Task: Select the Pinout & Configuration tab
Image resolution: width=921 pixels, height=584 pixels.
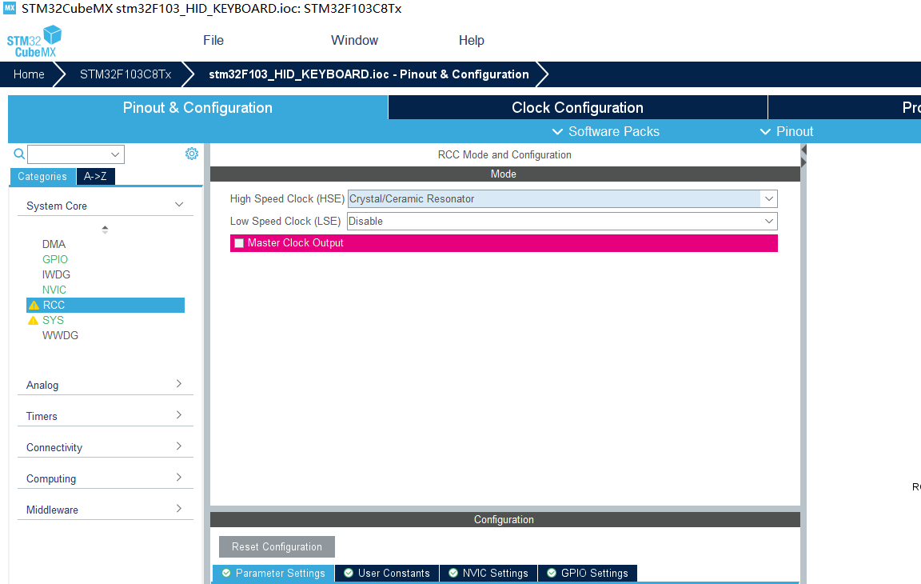Action: 197,107
